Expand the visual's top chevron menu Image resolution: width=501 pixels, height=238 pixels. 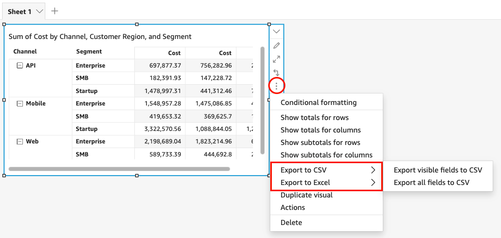point(277,32)
